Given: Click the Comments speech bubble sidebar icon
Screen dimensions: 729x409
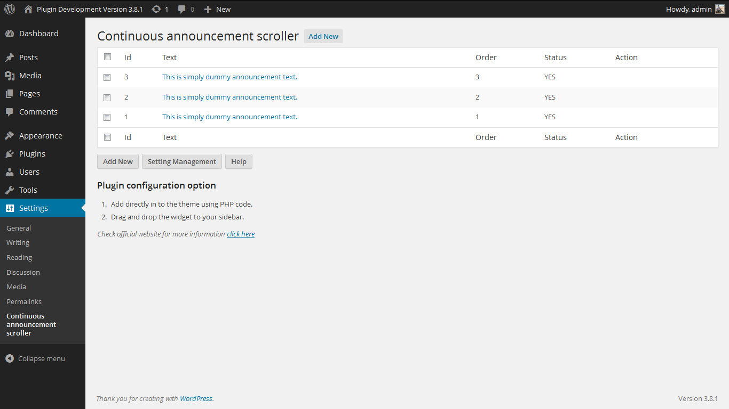Looking at the screenshot, I should tap(10, 112).
